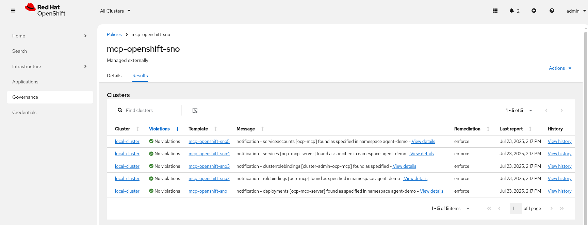Sort by Message column sort icon
The image size is (588, 225).
click(262, 129)
